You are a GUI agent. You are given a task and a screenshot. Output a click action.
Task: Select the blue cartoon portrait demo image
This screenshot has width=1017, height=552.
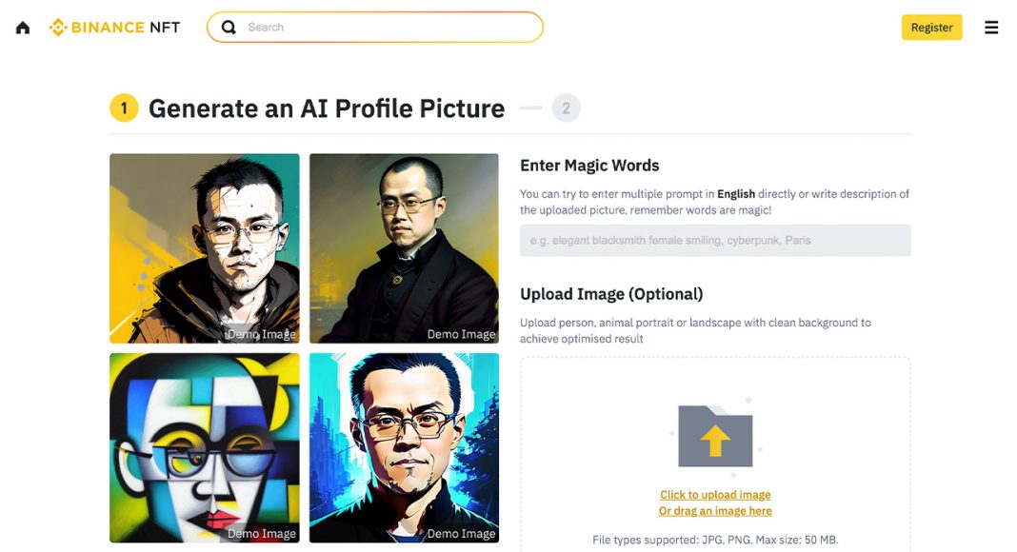pyautogui.click(x=404, y=447)
